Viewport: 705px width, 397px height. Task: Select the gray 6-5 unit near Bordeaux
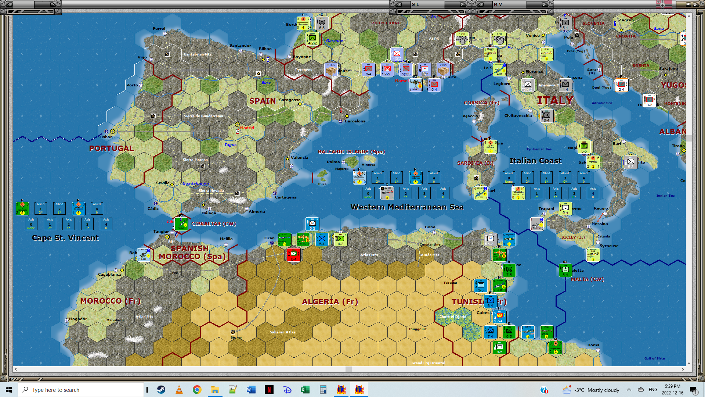click(322, 23)
